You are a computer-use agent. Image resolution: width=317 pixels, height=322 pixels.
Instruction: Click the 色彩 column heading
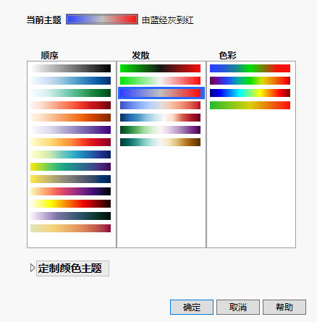click(227, 56)
